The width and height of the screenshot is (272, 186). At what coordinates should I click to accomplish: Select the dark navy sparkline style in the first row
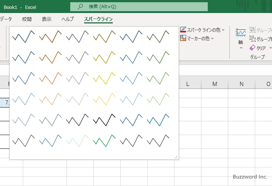click(x=24, y=36)
